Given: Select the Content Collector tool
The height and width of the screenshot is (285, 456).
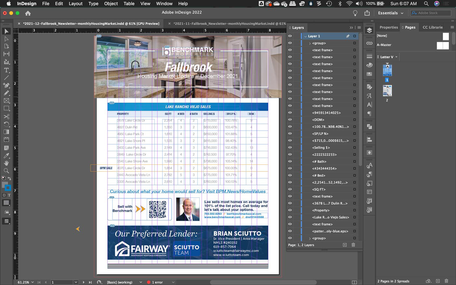Looking at the screenshot, I should coord(7,62).
